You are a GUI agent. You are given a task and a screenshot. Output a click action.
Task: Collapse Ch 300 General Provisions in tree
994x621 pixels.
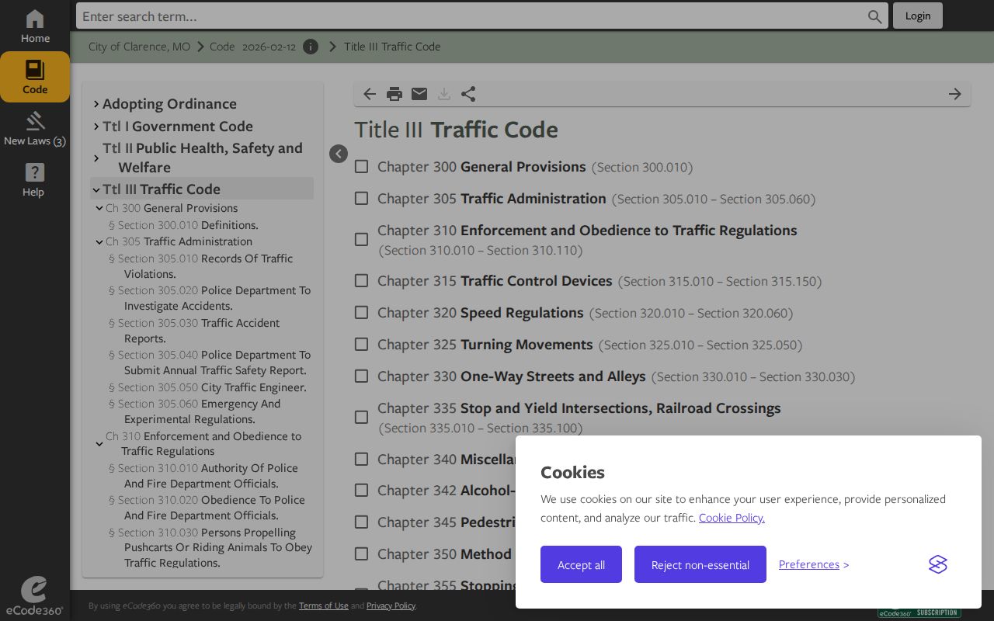pyautogui.click(x=99, y=209)
